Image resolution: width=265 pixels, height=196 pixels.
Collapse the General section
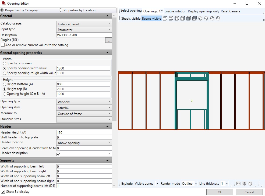click(x=107, y=16)
